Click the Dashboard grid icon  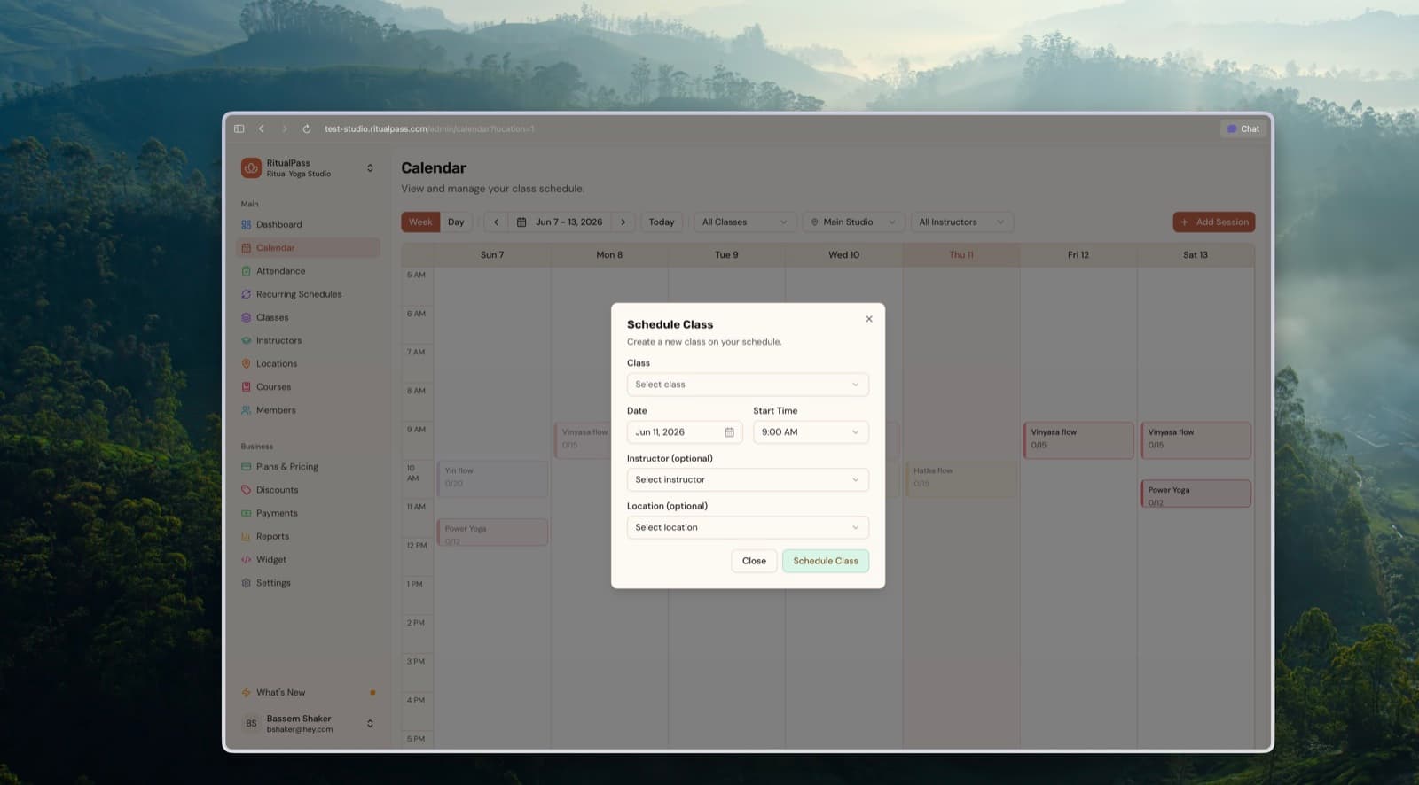pos(247,225)
